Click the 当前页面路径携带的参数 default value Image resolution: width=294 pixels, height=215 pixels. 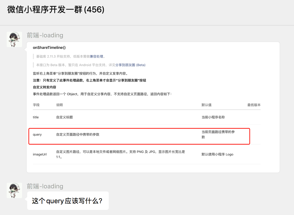click(218, 134)
